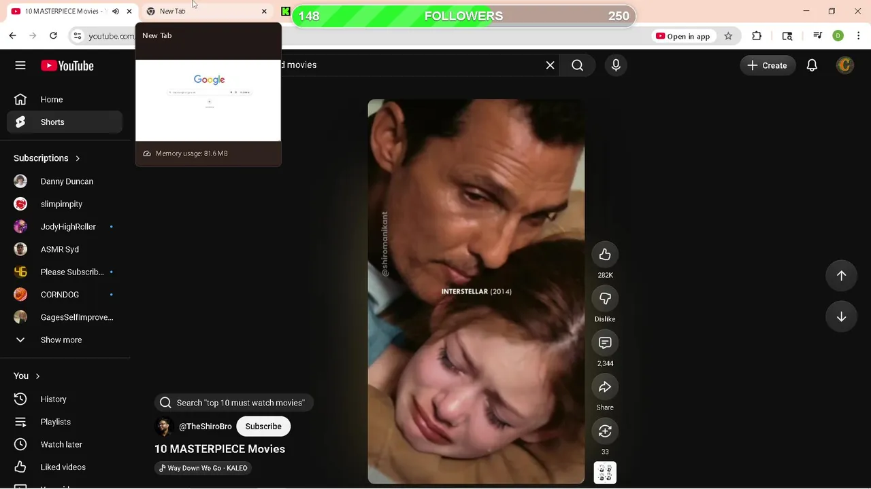The width and height of the screenshot is (871, 489).
Task: Remix the Short
Action: [605, 431]
